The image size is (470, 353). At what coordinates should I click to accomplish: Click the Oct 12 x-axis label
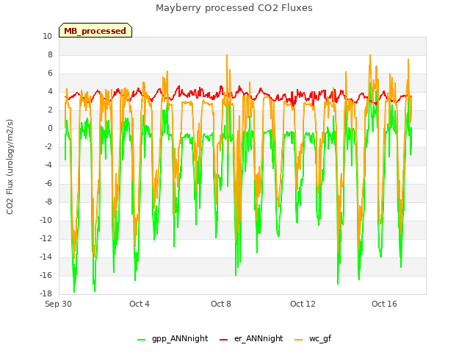(303, 304)
